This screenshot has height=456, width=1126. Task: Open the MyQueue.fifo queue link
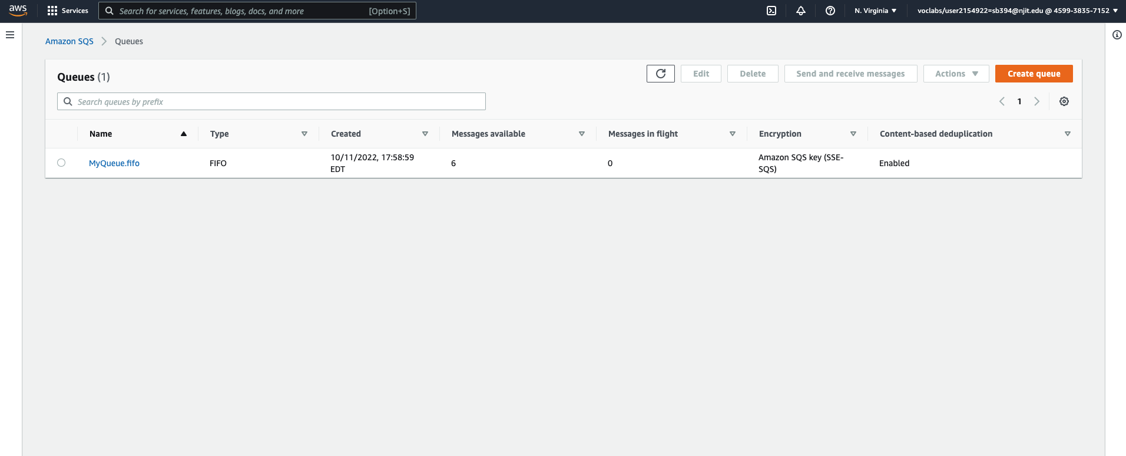[x=114, y=163]
